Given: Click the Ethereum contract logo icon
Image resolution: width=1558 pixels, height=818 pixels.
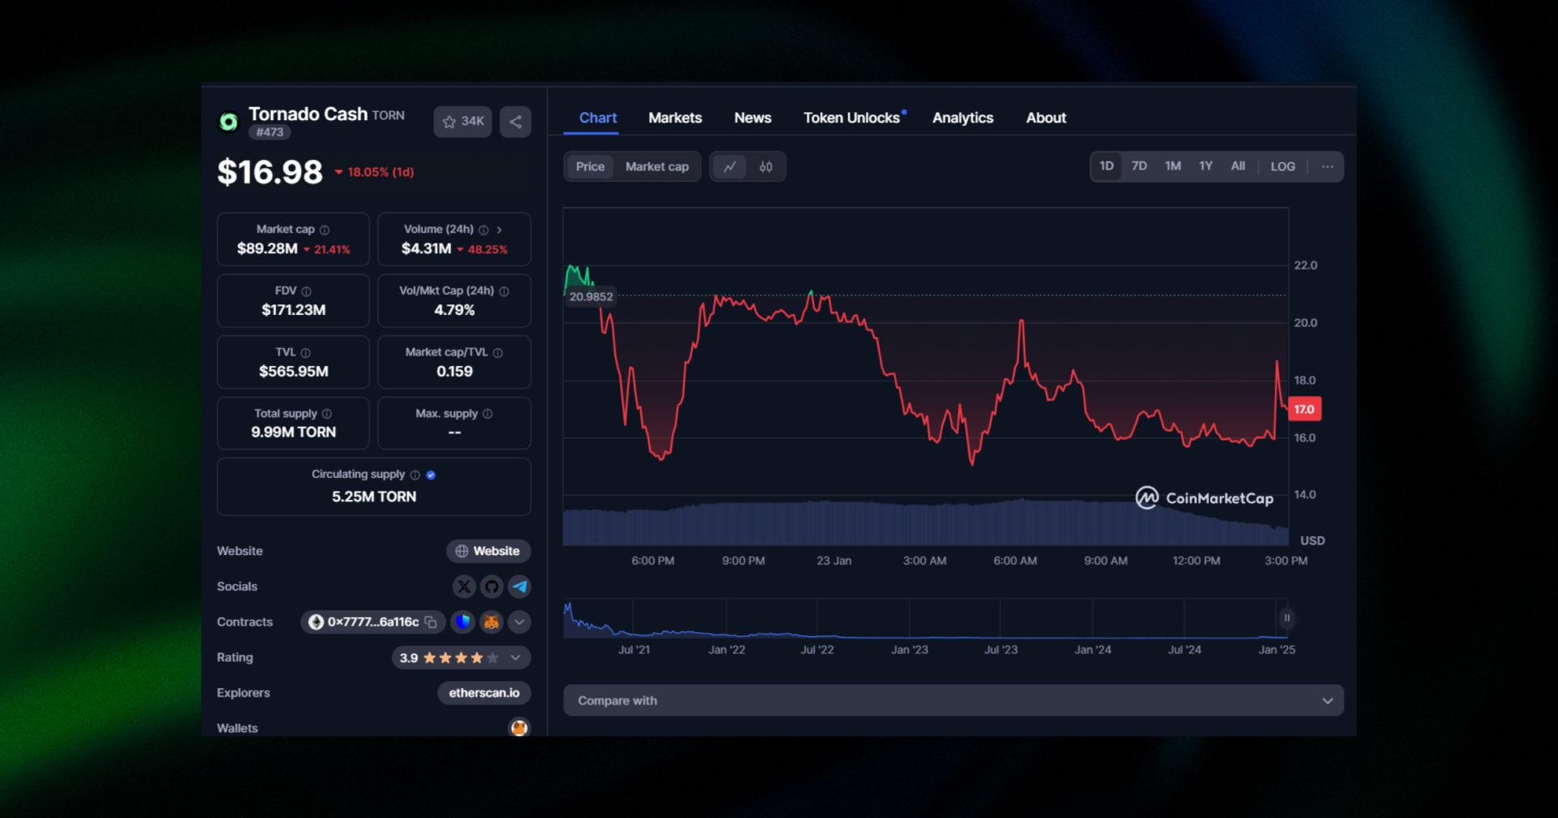Looking at the screenshot, I should 316,622.
